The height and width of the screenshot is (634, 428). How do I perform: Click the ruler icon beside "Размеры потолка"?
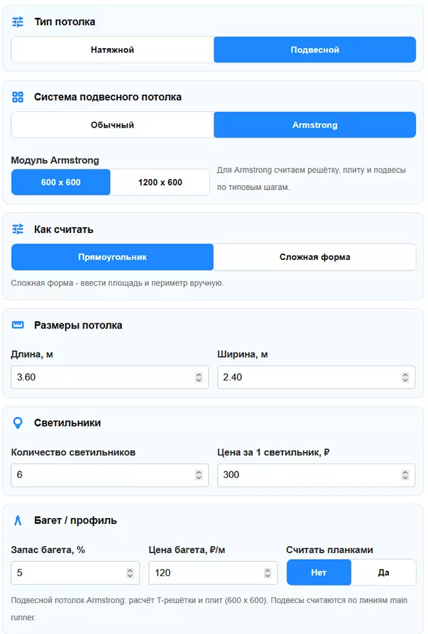click(x=18, y=325)
